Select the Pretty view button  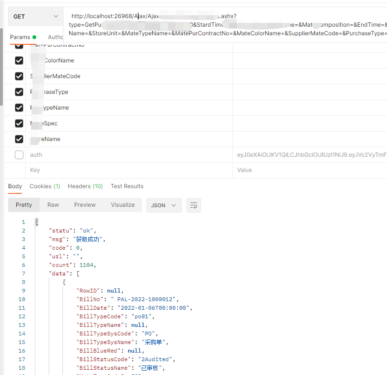[x=24, y=205]
